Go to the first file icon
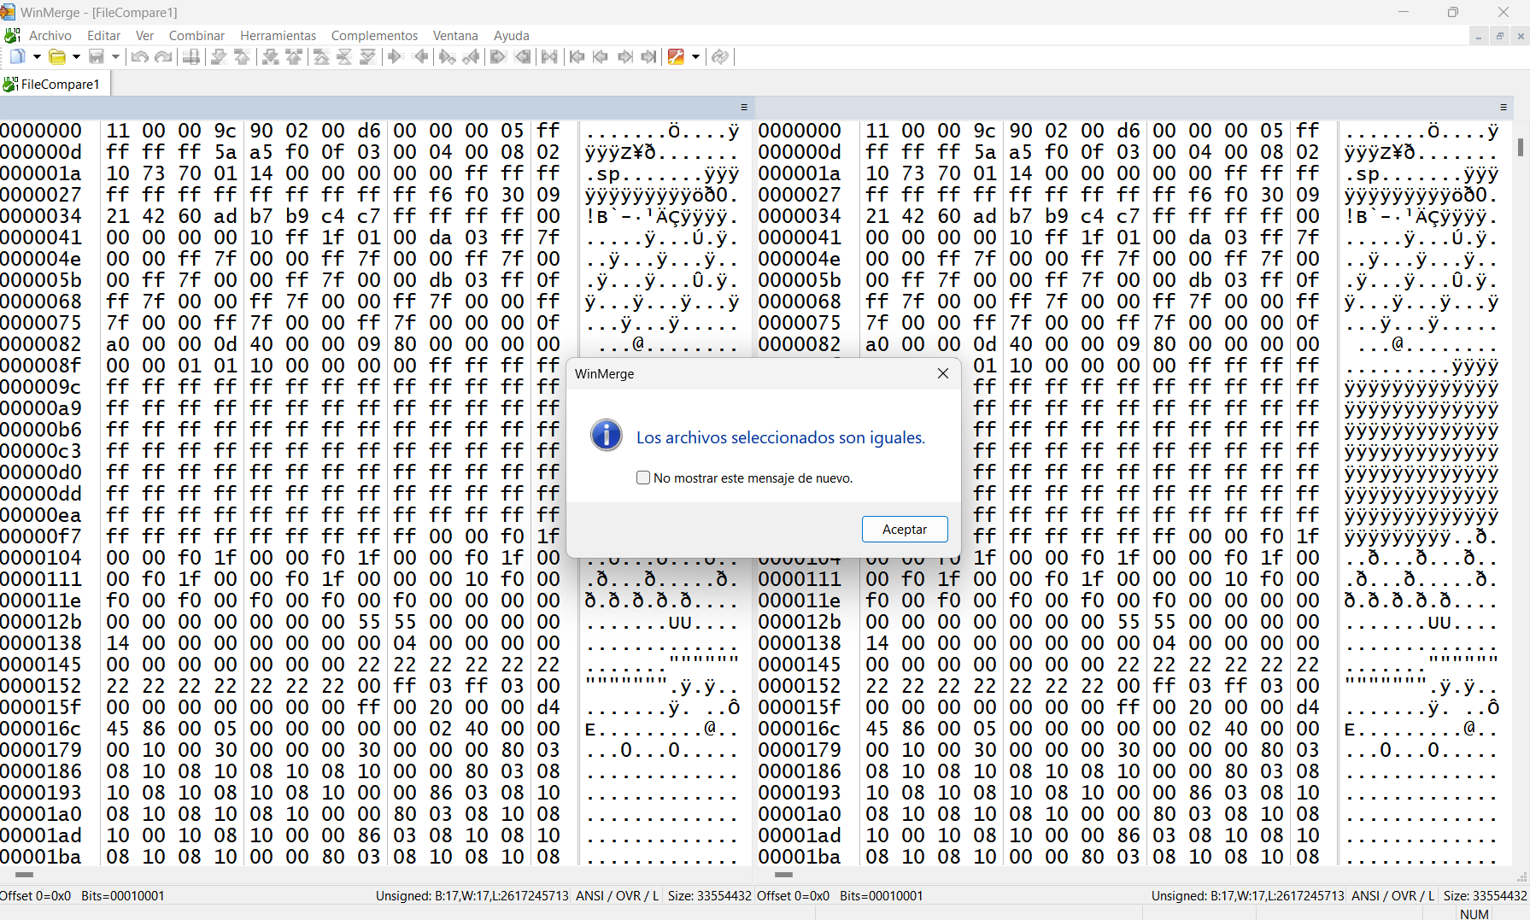The width and height of the screenshot is (1530, 920). click(x=577, y=56)
